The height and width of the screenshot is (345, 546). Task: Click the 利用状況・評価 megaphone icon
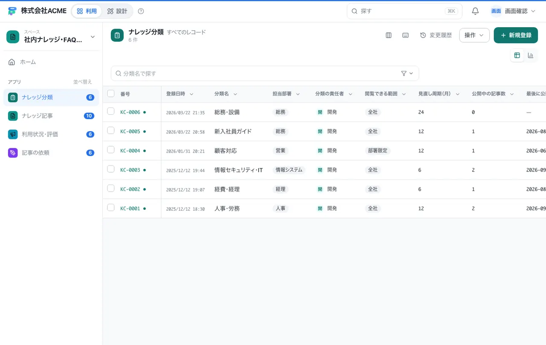tap(13, 134)
